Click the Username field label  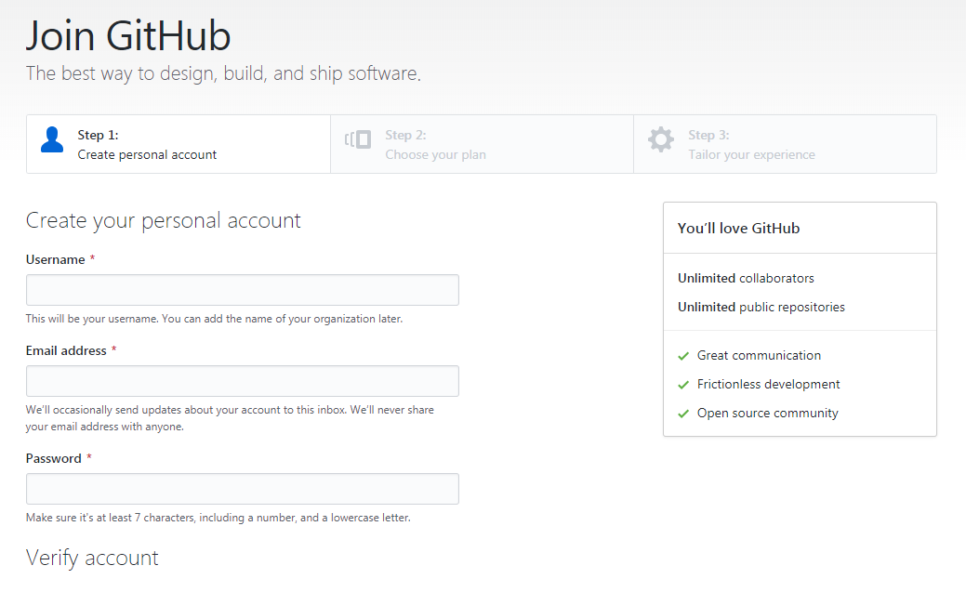[x=56, y=260]
